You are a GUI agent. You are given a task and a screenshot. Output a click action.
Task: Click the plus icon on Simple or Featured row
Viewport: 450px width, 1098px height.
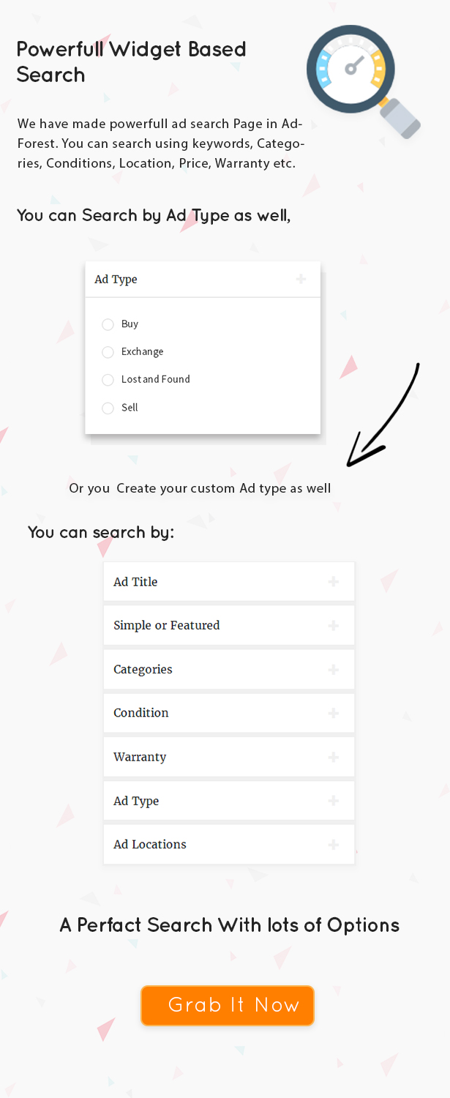(x=334, y=626)
